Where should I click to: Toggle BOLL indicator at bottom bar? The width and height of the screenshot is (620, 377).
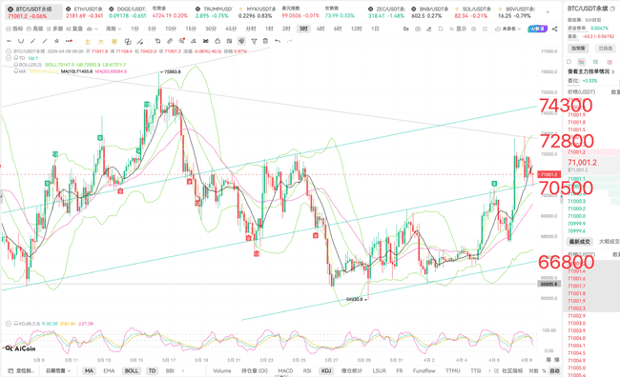point(132,371)
